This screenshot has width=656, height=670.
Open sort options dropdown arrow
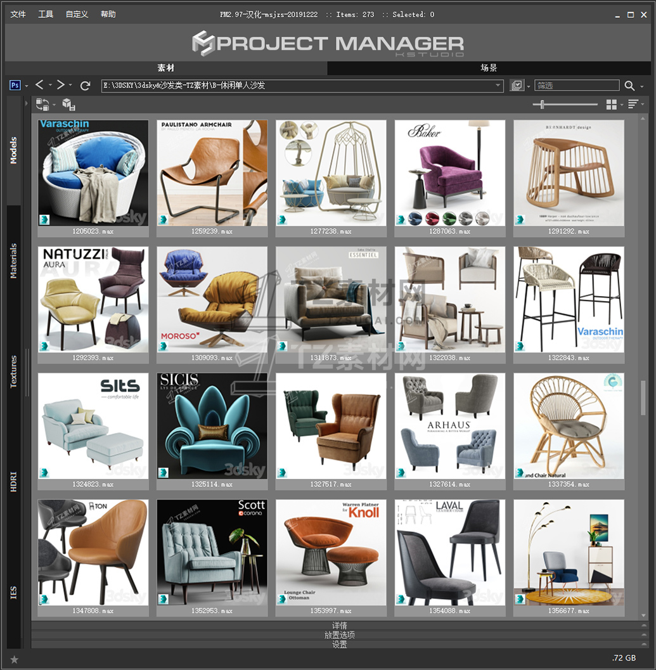tap(642, 104)
